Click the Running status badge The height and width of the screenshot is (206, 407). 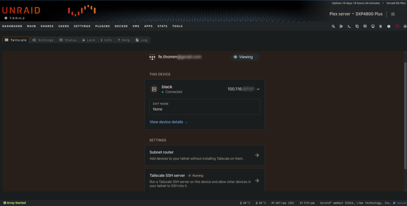point(196,175)
